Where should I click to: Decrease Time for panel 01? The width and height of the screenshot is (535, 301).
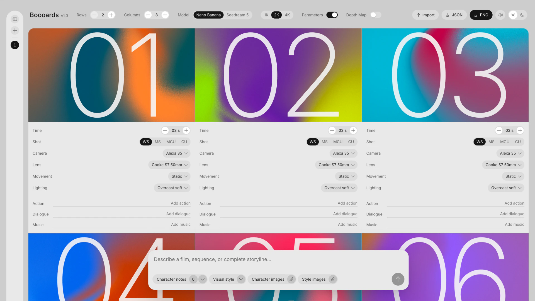coord(165,130)
